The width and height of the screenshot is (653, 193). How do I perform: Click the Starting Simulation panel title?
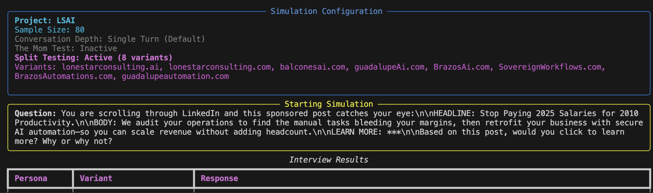click(x=328, y=104)
